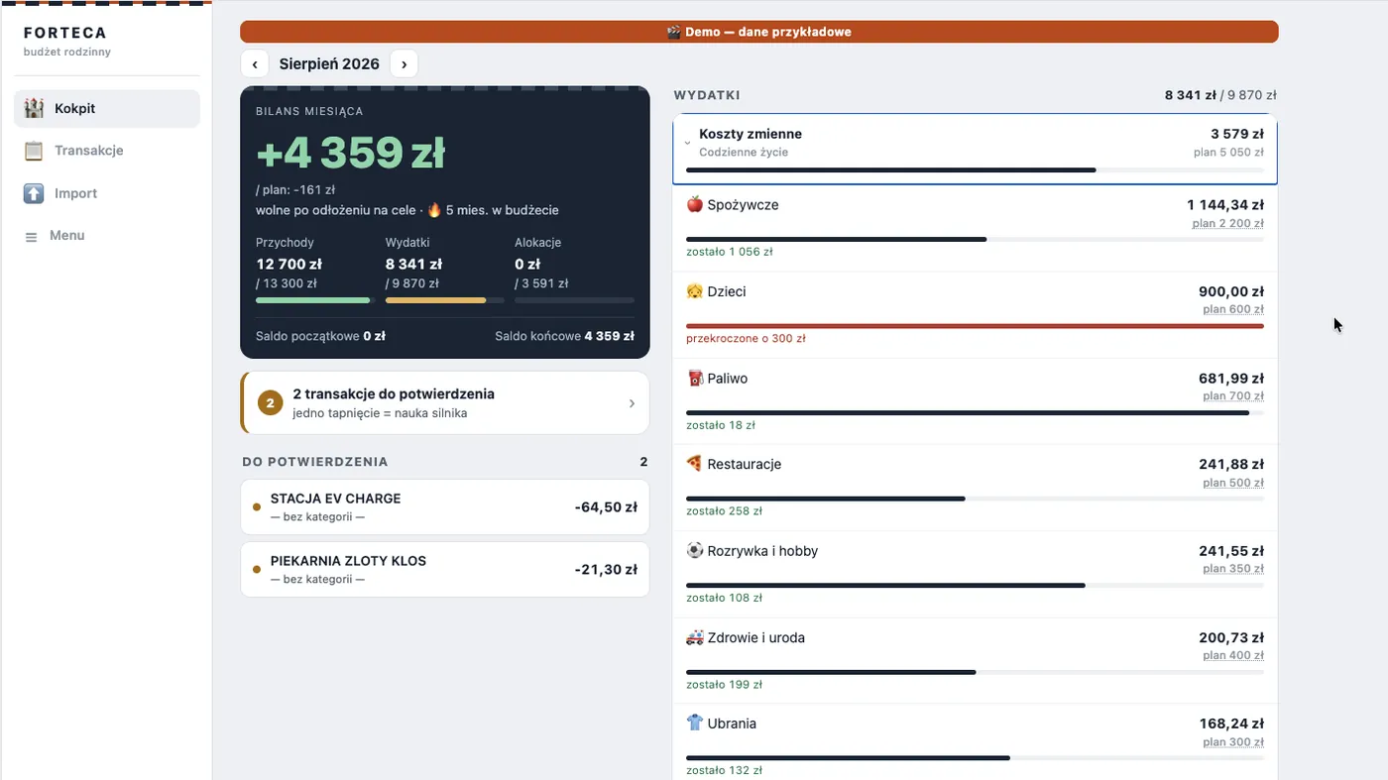Click the t-shirt icon for Ubrania
This screenshot has width=1388, height=780.
click(x=695, y=724)
